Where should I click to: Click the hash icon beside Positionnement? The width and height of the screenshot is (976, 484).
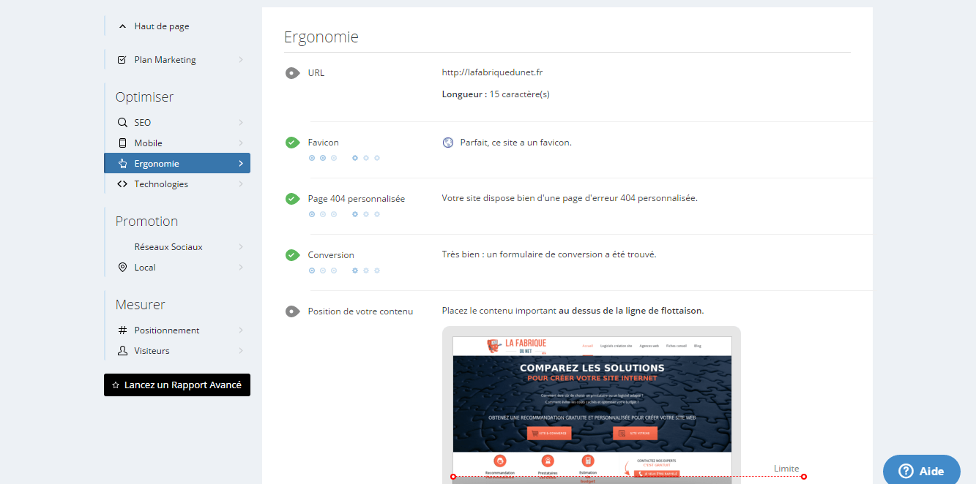click(122, 330)
